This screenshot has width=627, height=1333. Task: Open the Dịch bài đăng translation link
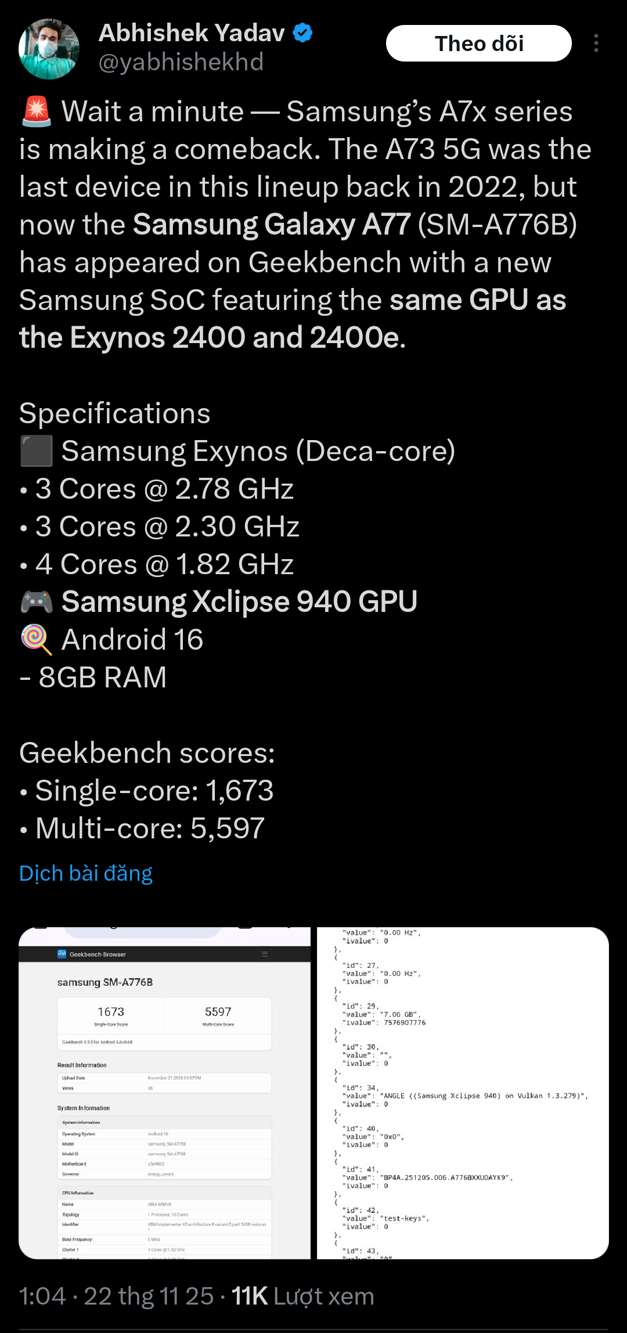85,873
